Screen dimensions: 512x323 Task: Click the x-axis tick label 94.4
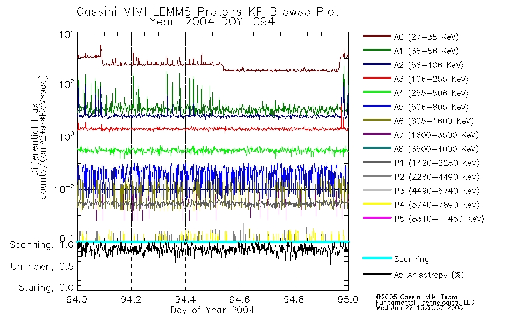coord(185,299)
